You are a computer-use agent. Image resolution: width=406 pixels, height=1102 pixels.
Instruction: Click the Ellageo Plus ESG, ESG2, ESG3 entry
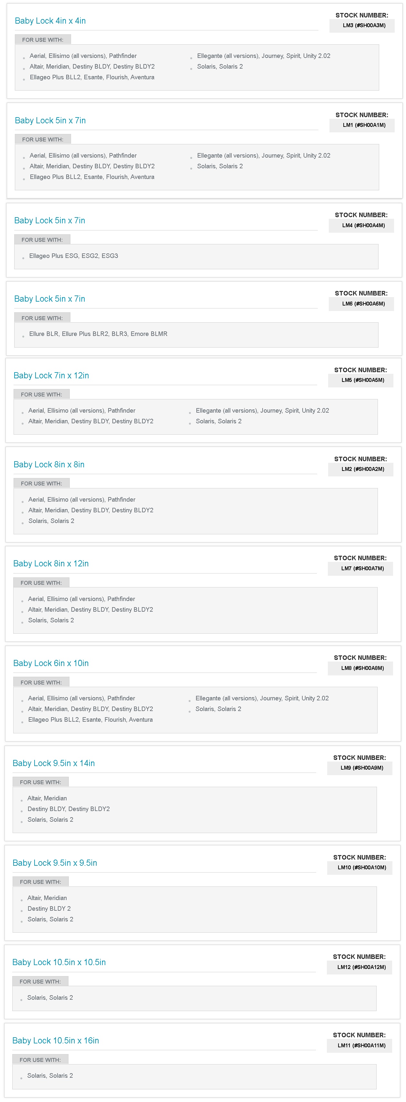(73, 256)
